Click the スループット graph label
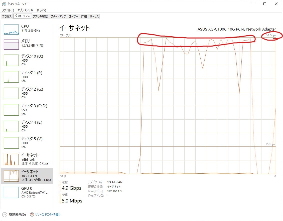The height and width of the screenshot is (221, 283). (66, 35)
